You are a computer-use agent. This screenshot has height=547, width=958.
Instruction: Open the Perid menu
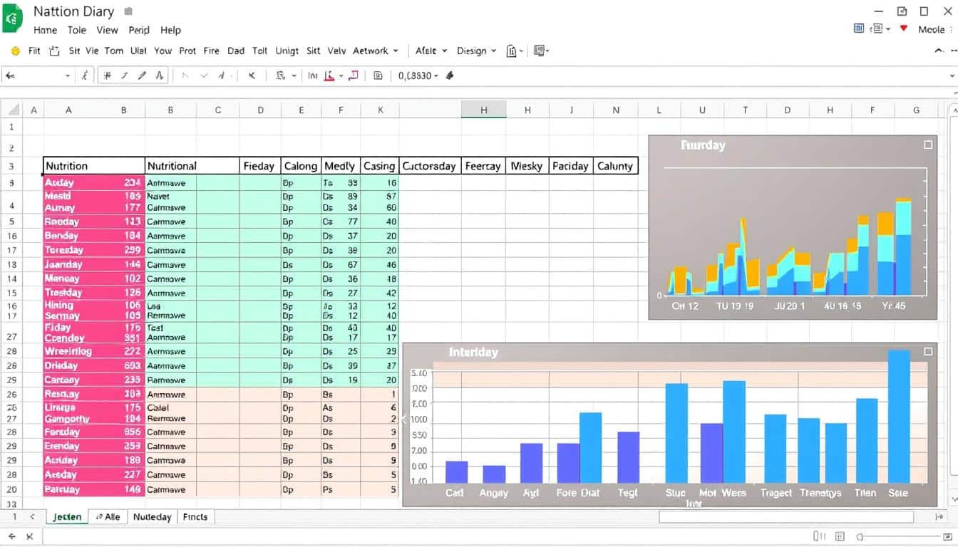pyautogui.click(x=139, y=30)
